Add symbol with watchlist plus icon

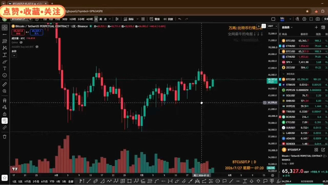pyautogui.click(x=316, y=27)
